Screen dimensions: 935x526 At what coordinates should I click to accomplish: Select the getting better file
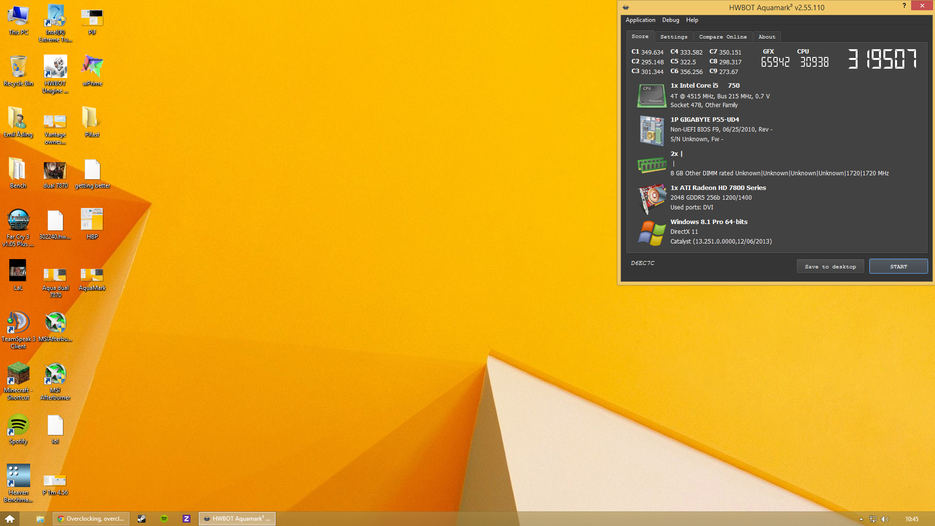[x=92, y=173]
